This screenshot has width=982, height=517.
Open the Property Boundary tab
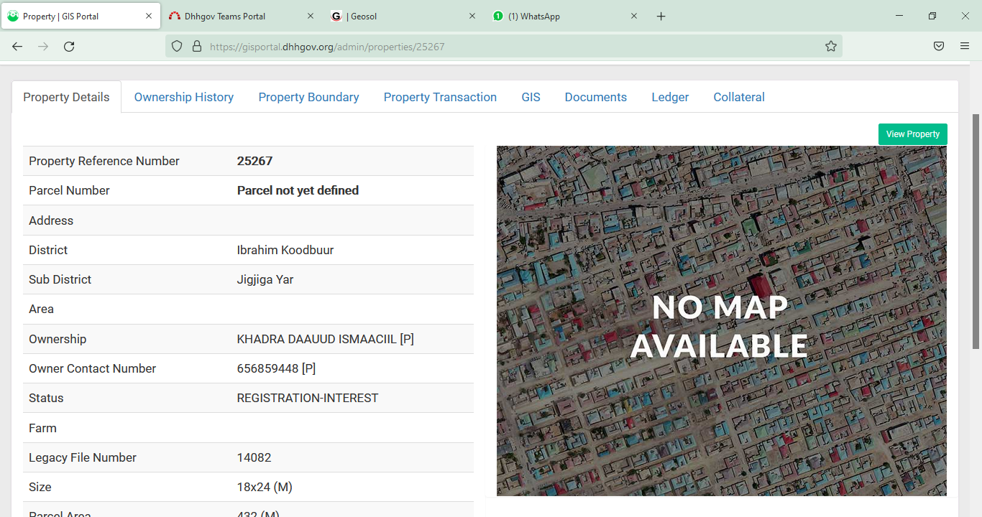click(x=309, y=97)
